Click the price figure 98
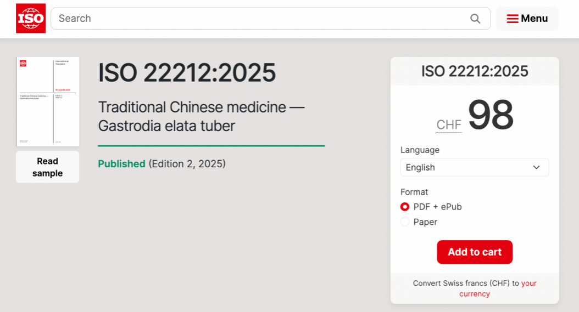Image resolution: width=579 pixels, height=312 pixels. tap(491, 115)
